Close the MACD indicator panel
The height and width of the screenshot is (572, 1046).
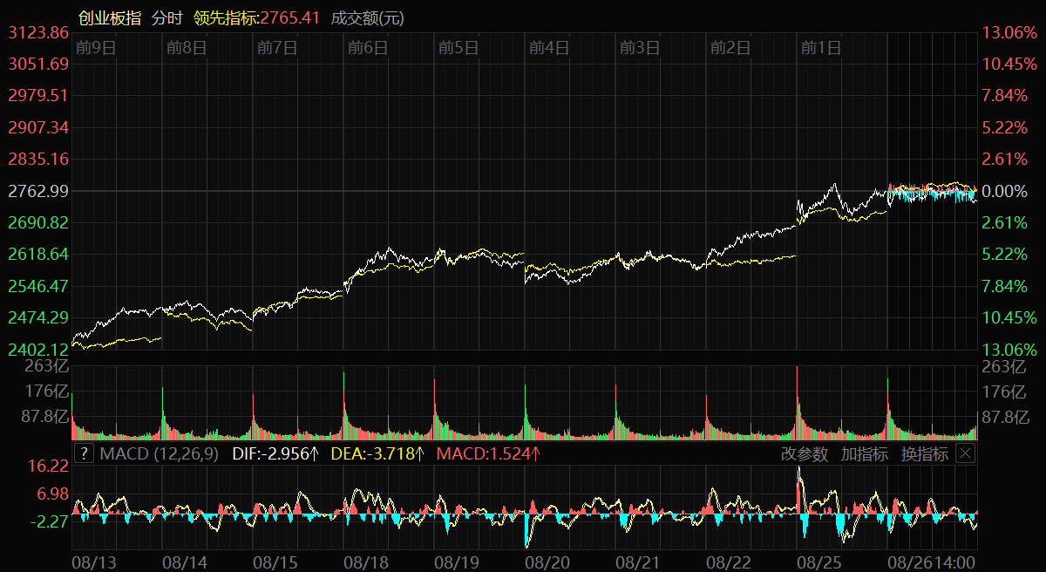click(x=965, y=453)
